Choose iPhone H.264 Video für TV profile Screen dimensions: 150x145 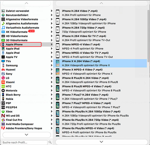point(100,38)
